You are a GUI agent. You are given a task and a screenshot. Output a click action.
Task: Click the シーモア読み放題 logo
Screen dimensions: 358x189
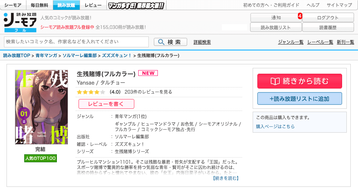(20, 23)
